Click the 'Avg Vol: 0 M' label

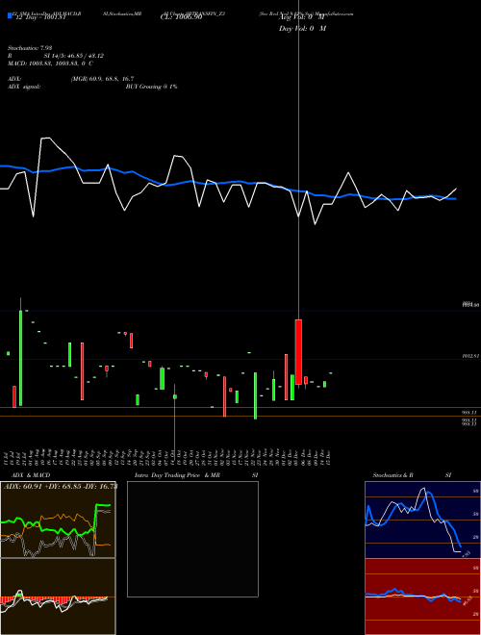pos(302,17)
